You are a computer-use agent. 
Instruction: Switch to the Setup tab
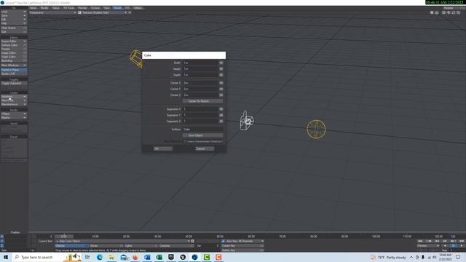click(56, 8)
